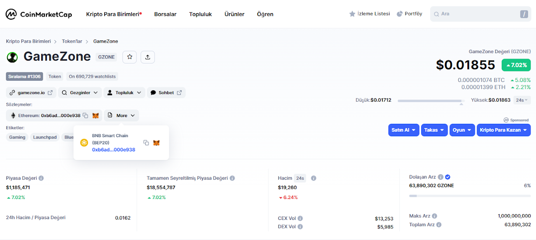Click BNB contract address 0xb6ad...000e938 link
The image size is (536, 240).
[113, 150]
